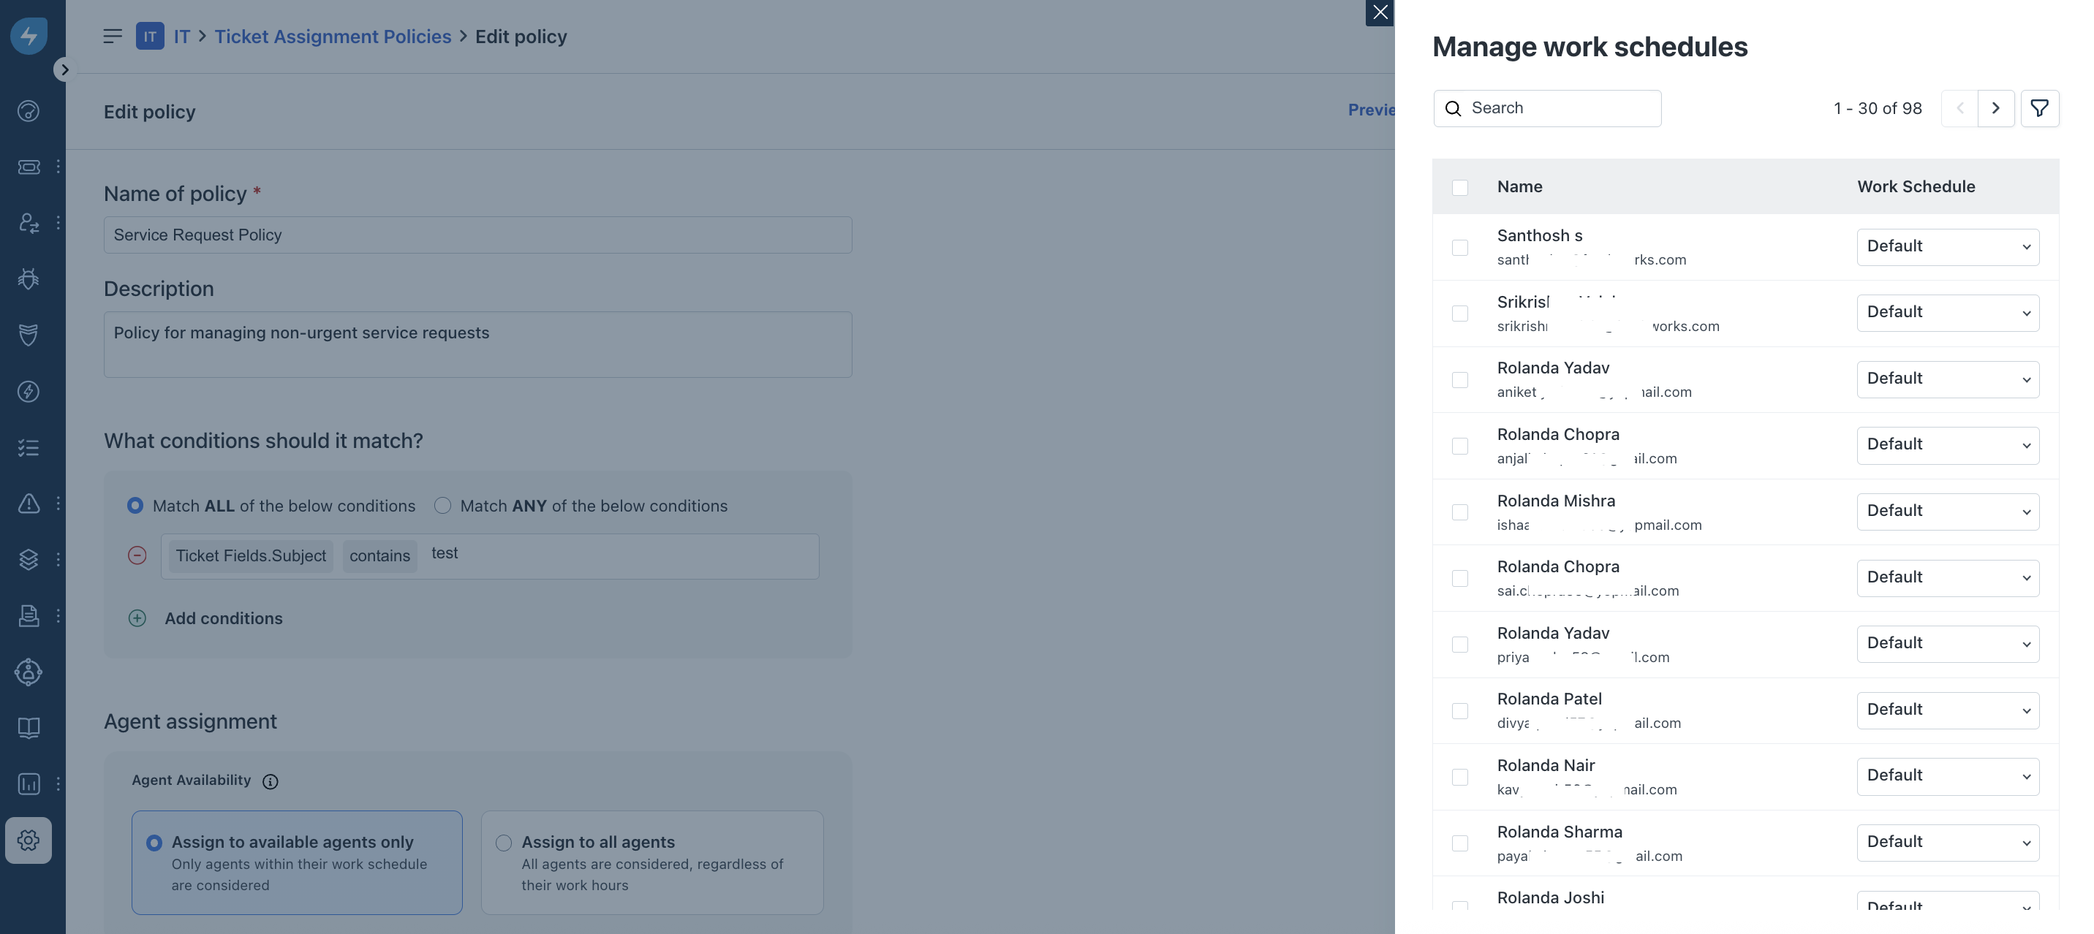This screenshot has width=2094, height=934.
Task: Open Ticket Assignment Policies breadcrumb
Action: pos(333,37)
